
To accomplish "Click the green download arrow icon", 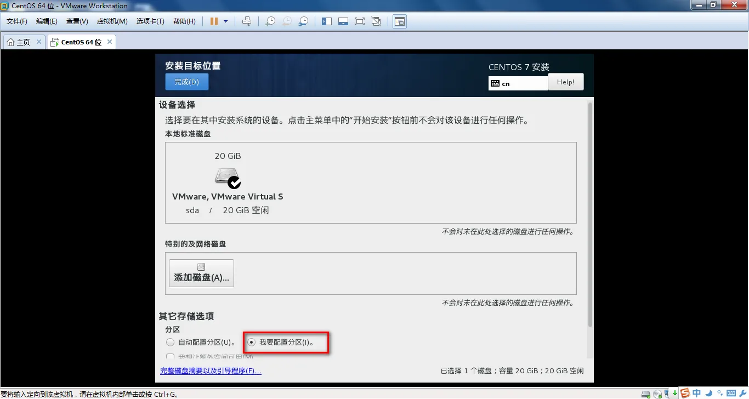I will pos(675,394).
